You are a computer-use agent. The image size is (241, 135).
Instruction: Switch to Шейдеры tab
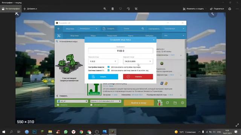149,36
